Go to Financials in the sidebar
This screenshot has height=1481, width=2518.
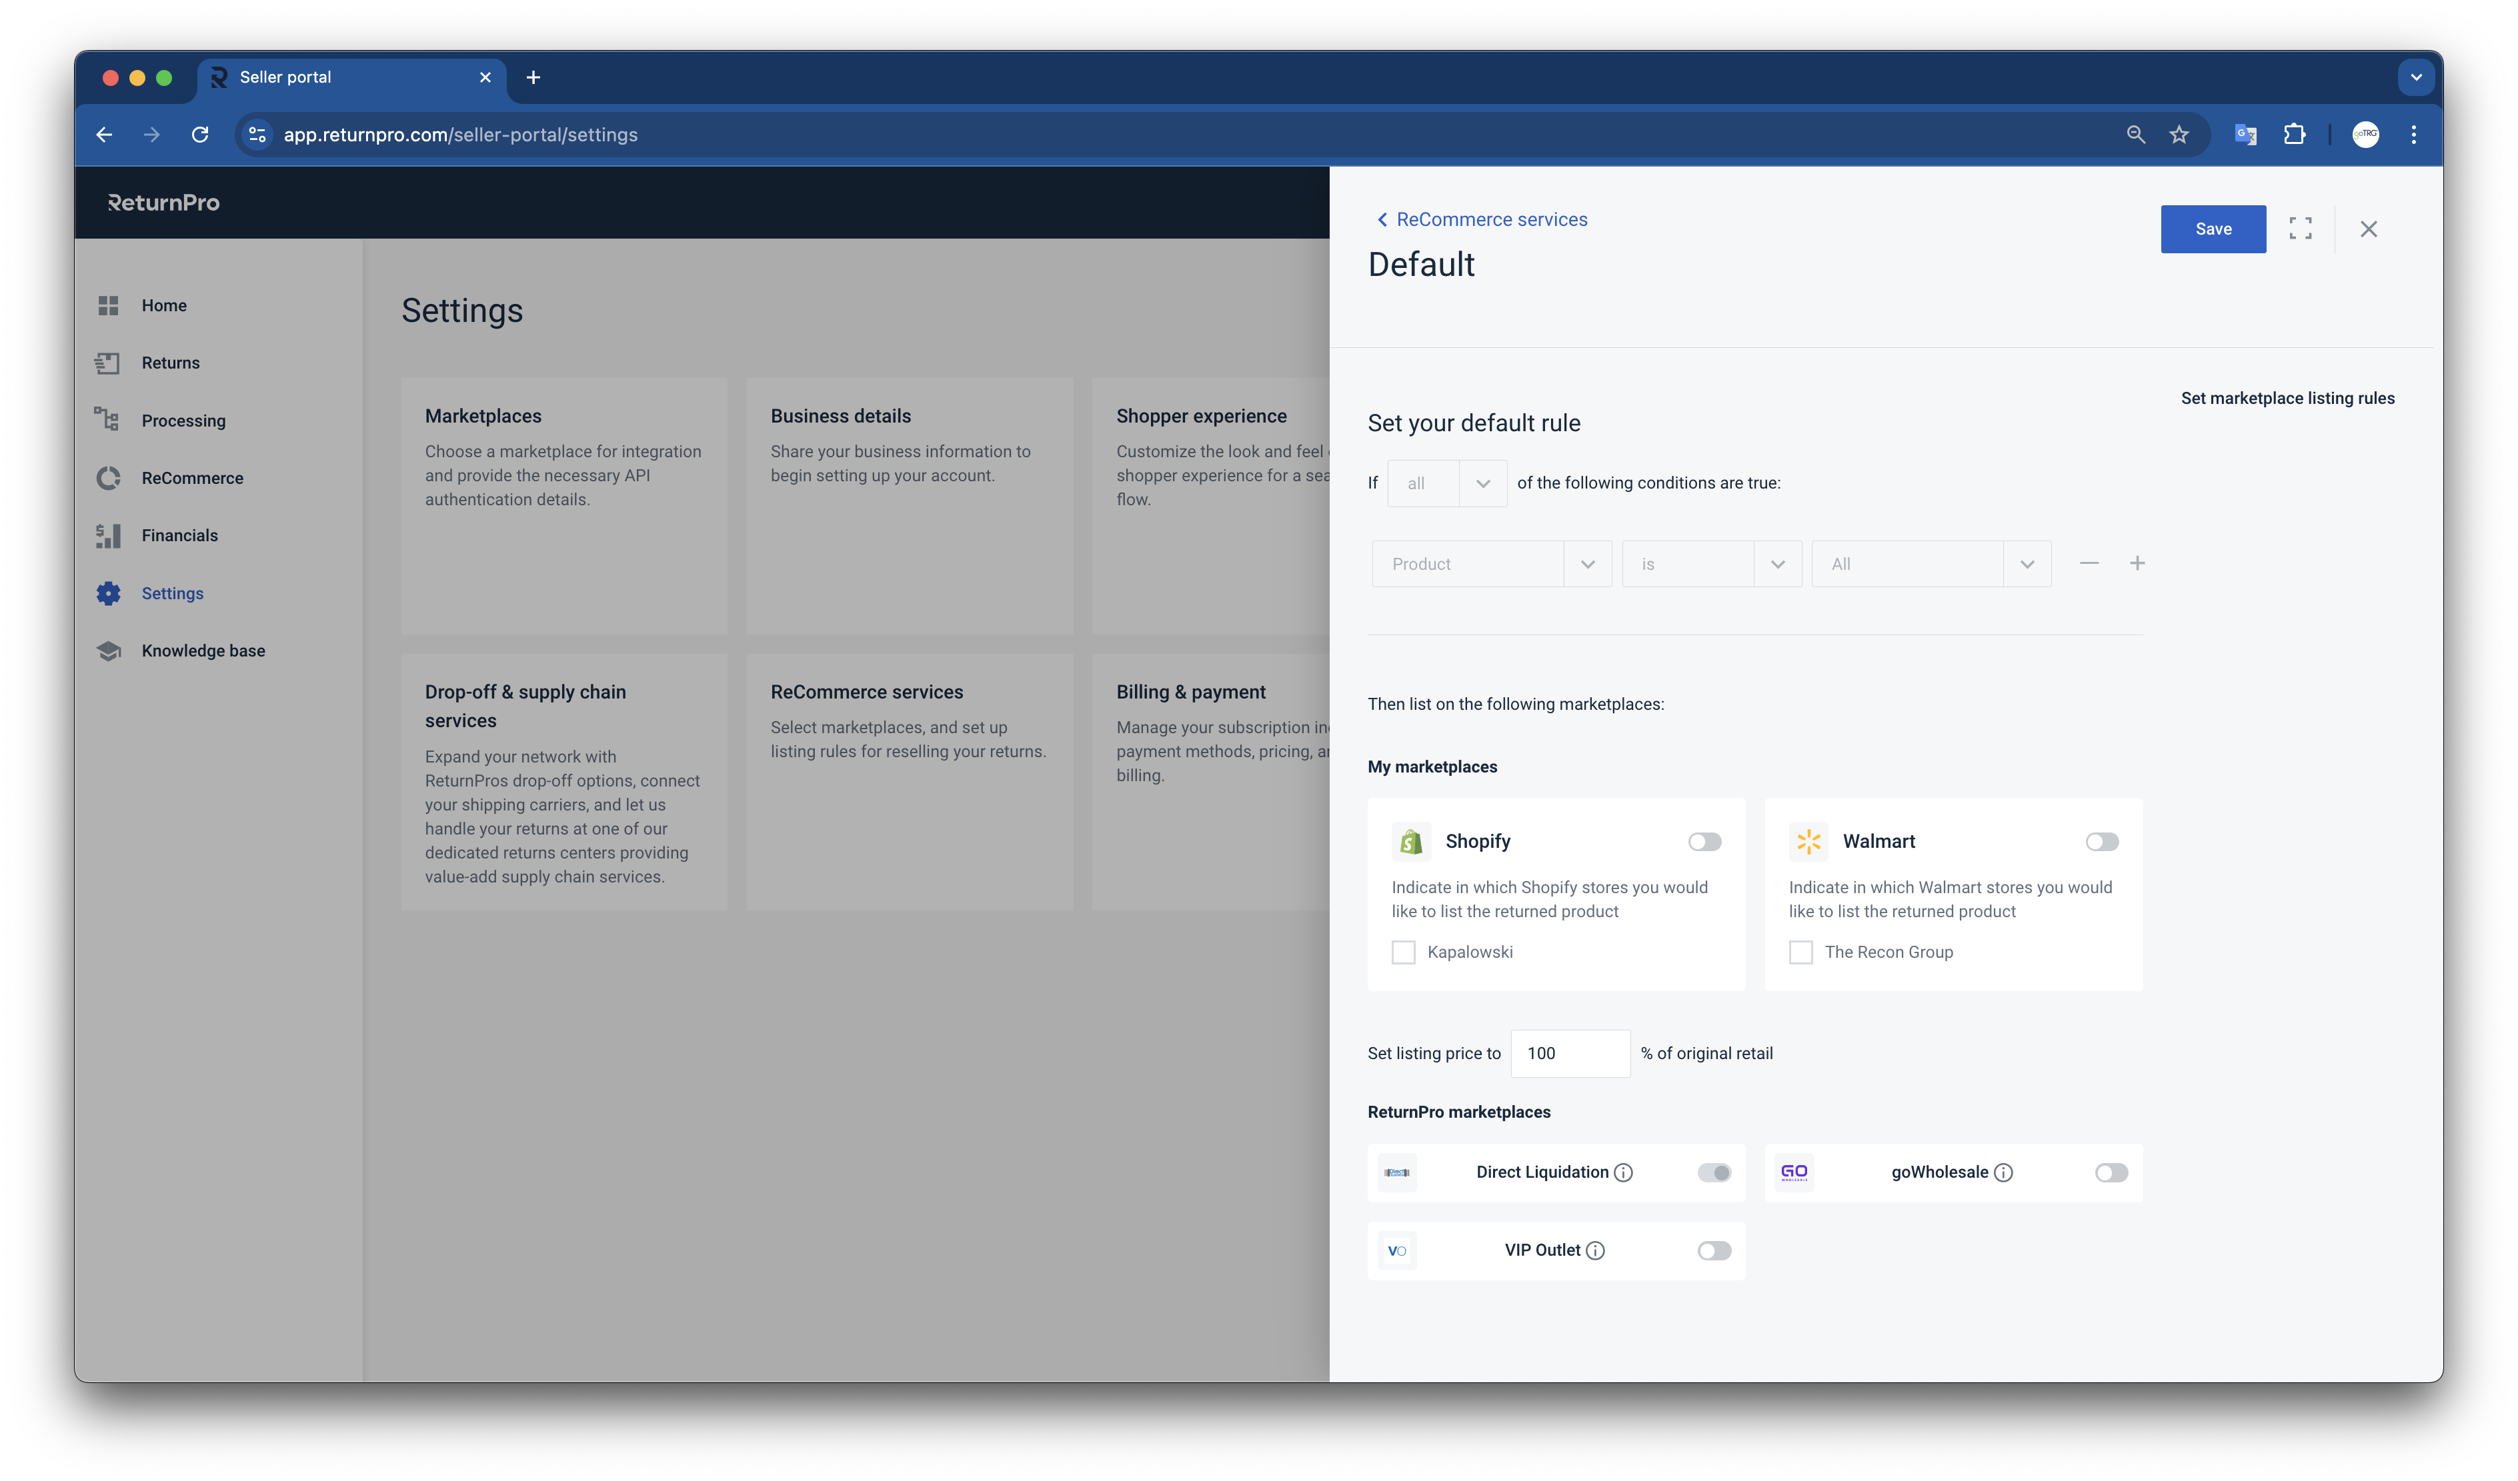click(x=179, y=535)
